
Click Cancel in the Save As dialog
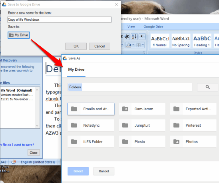(104, 171)
